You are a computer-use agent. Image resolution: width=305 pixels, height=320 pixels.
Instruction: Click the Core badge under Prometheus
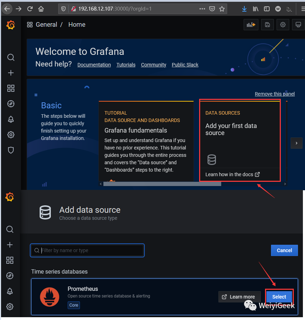click(74, 305)
